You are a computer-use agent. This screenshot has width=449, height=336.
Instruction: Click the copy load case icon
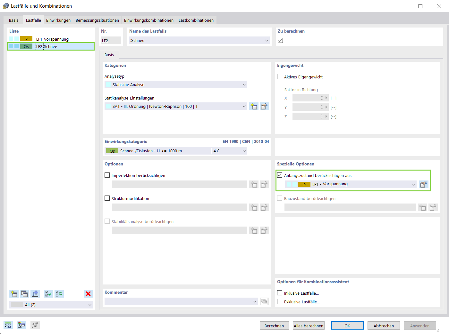[24, 294]
